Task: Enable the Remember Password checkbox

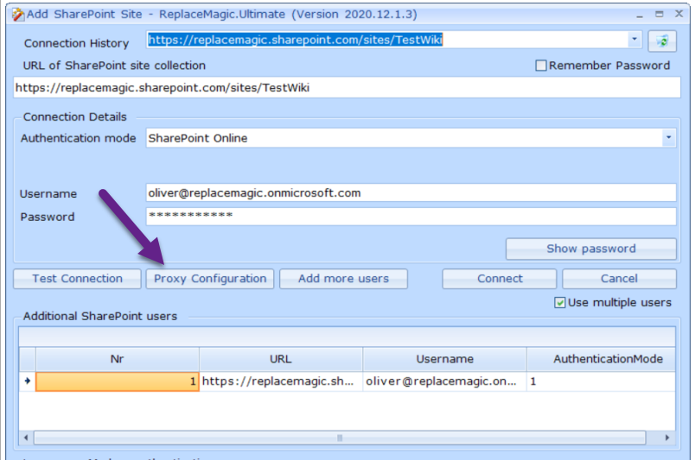Action: (x=541, y=66)
